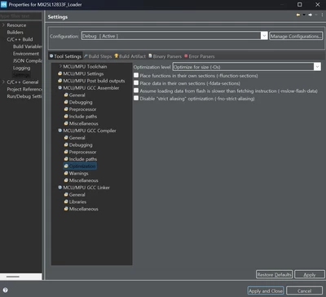Click the icon beside Compiler Debugging
Image resolution: width=326 pixels, height=297 pixels.
pyautogui.click(x=66, y=144)
